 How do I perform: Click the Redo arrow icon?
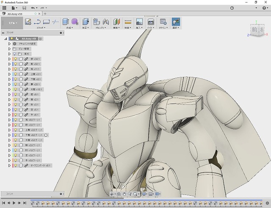42,8
